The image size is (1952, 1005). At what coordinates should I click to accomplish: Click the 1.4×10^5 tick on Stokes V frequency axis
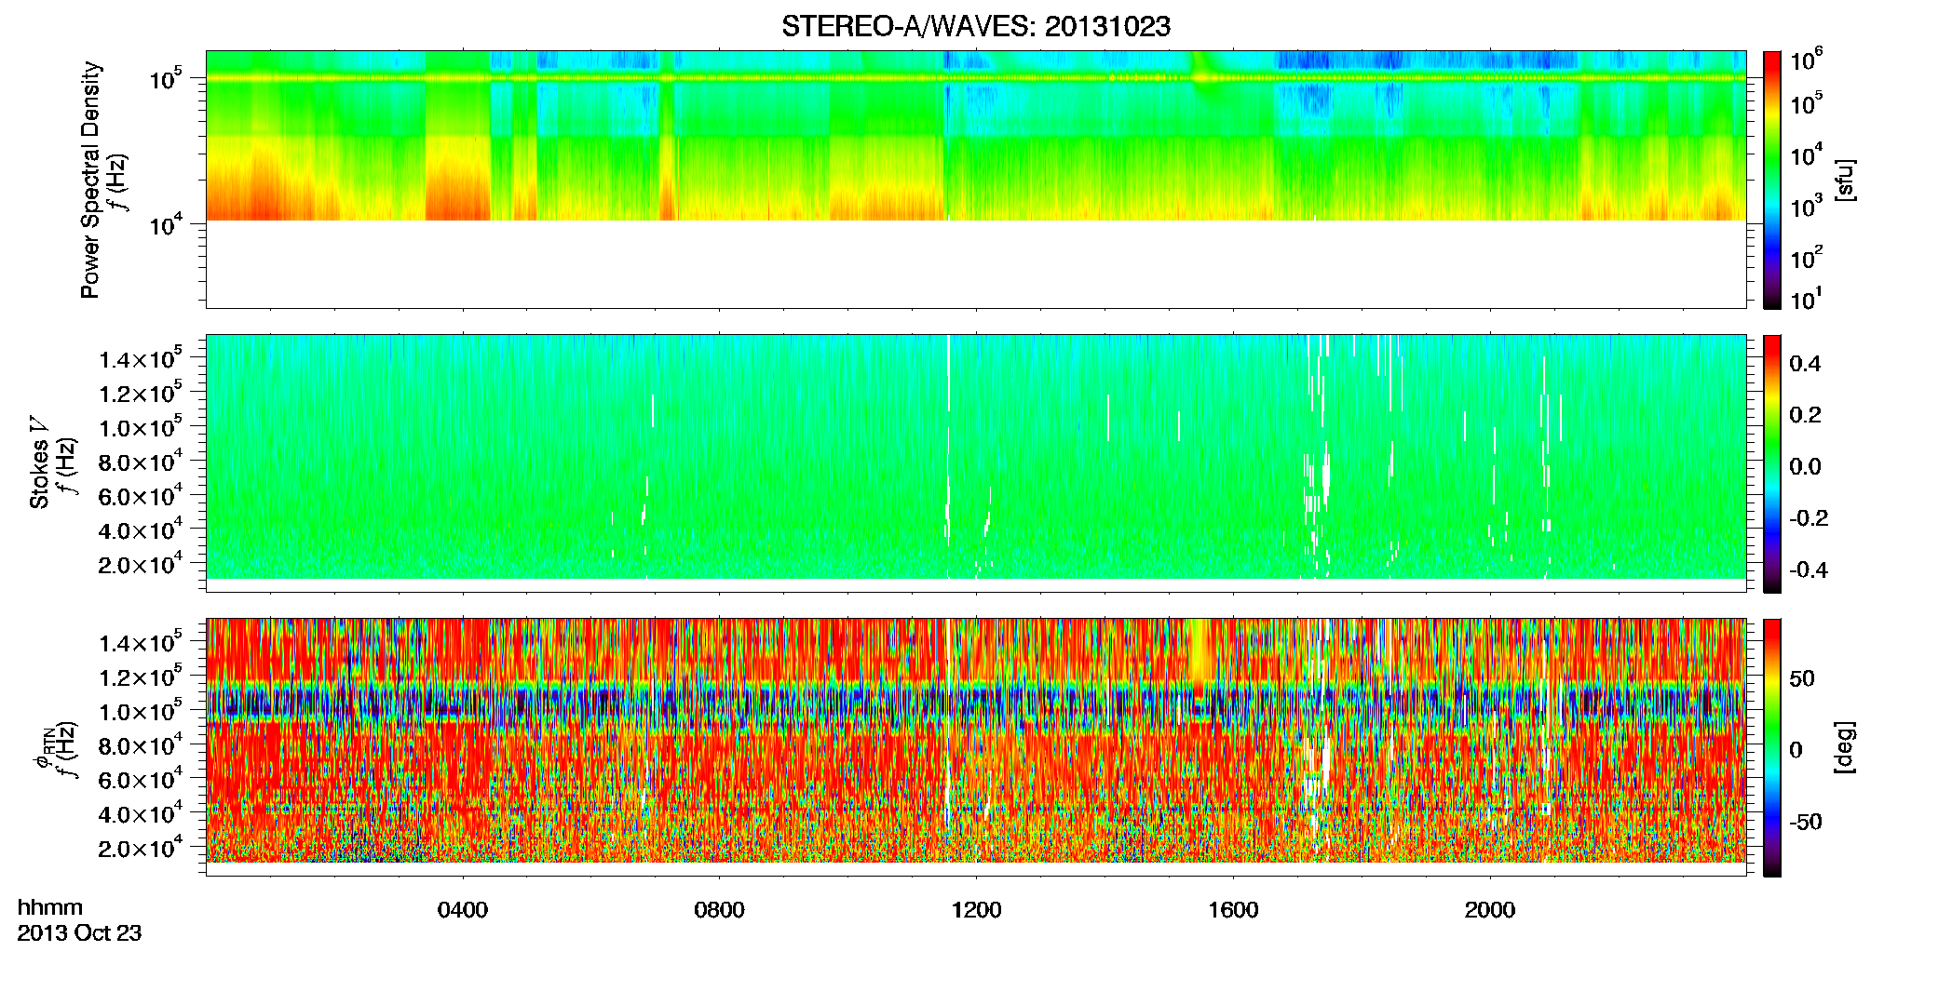coord(141,358)
